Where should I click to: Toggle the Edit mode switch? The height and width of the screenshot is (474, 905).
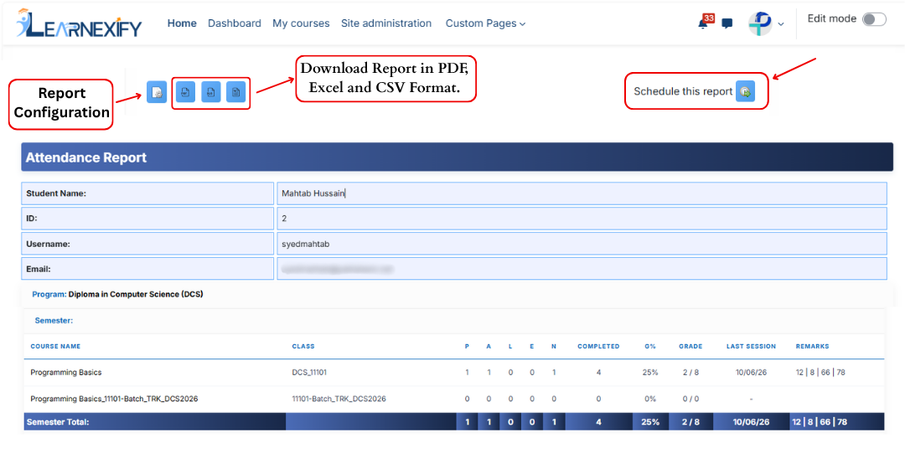click(874, 19)
